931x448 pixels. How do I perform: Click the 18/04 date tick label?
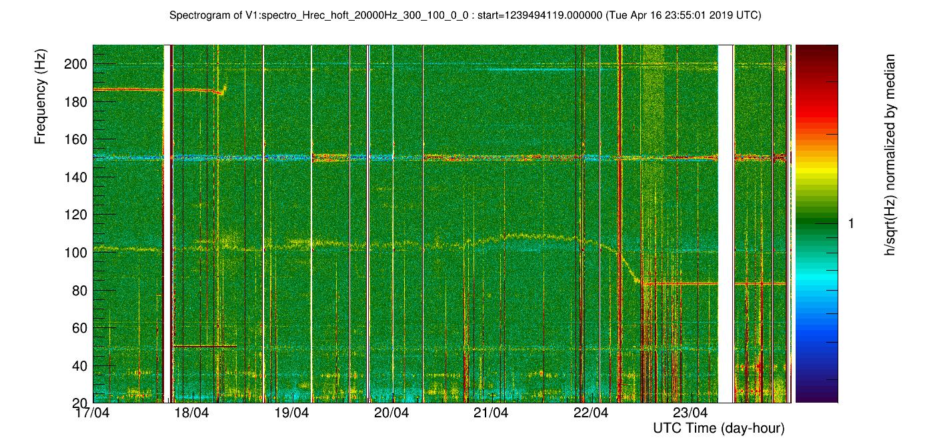pos(191,413)
